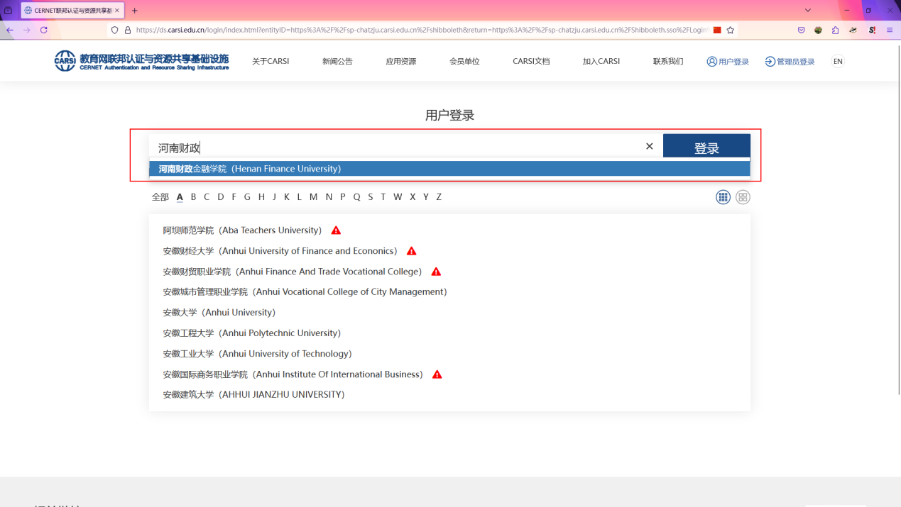This screenshot has height=507, width=901.
Task: Open the CARSI文档 menu
Action: pos(531,62)
